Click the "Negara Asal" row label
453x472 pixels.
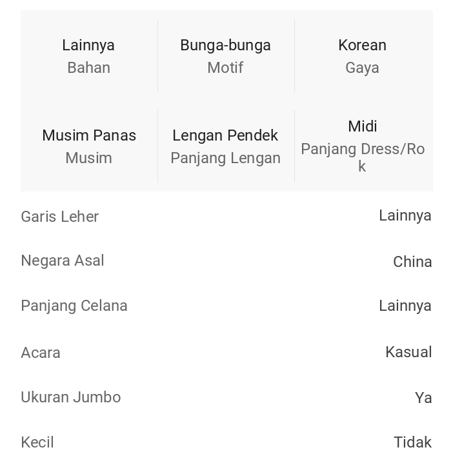63,261
